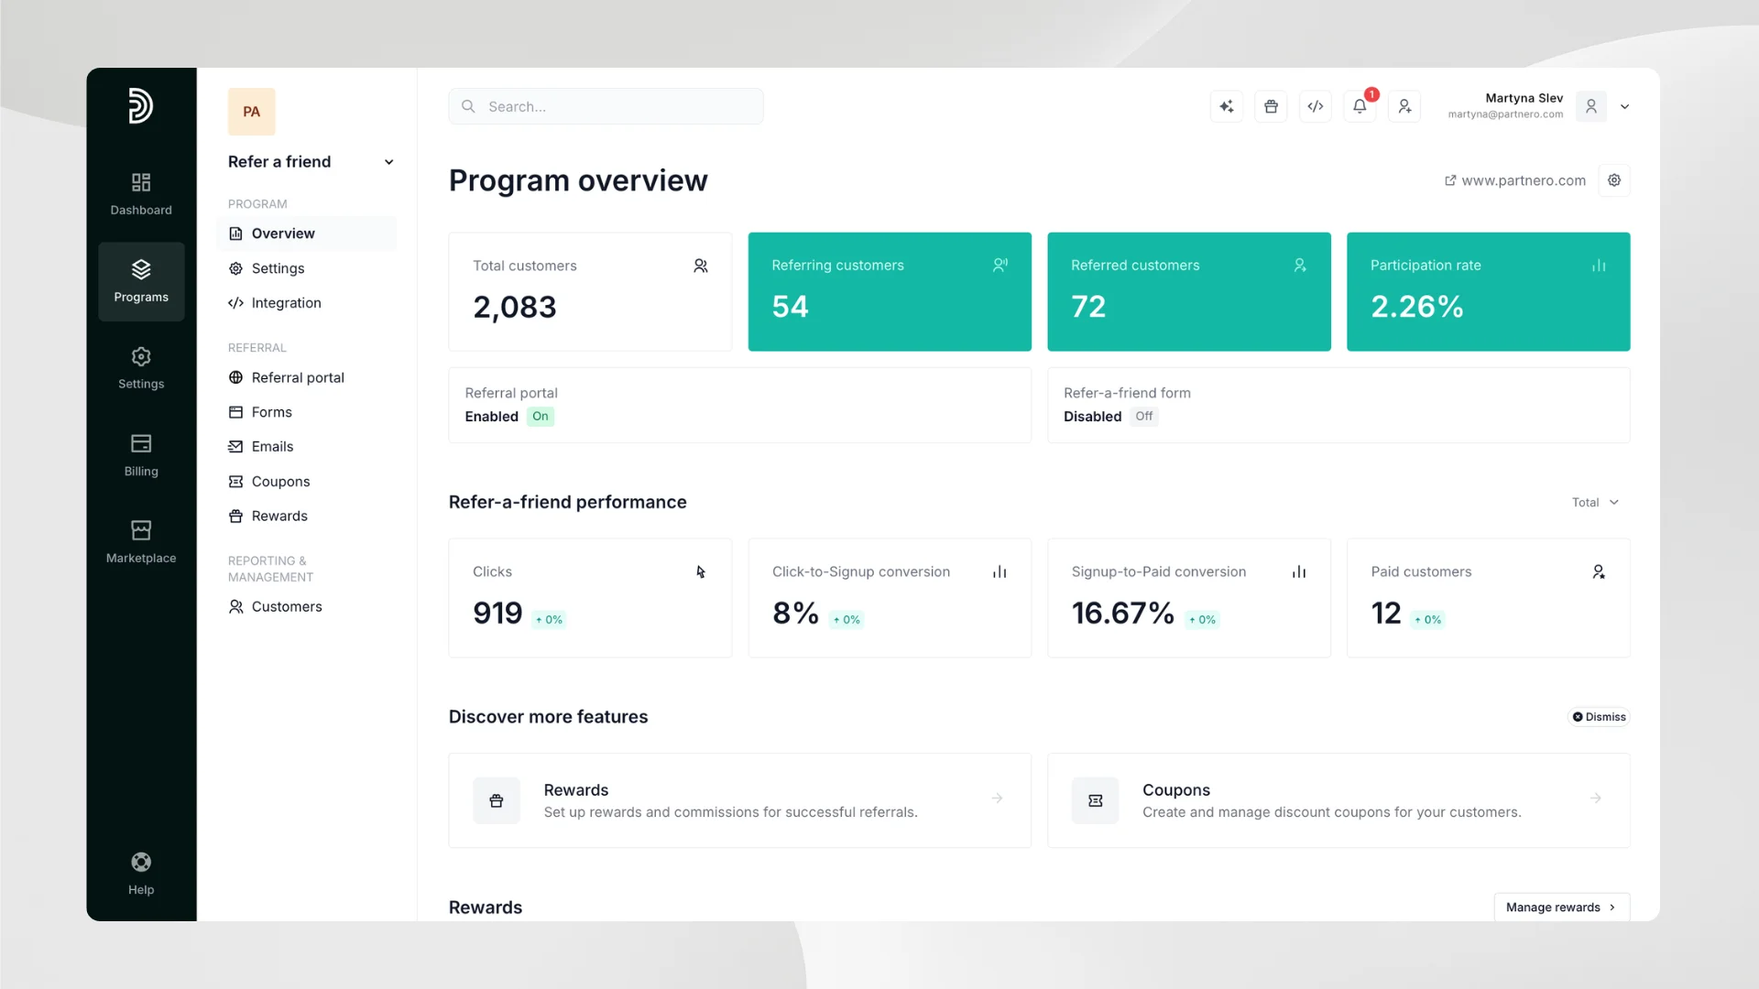Open Customers under Reporting & Management

[x=307, y=607]
